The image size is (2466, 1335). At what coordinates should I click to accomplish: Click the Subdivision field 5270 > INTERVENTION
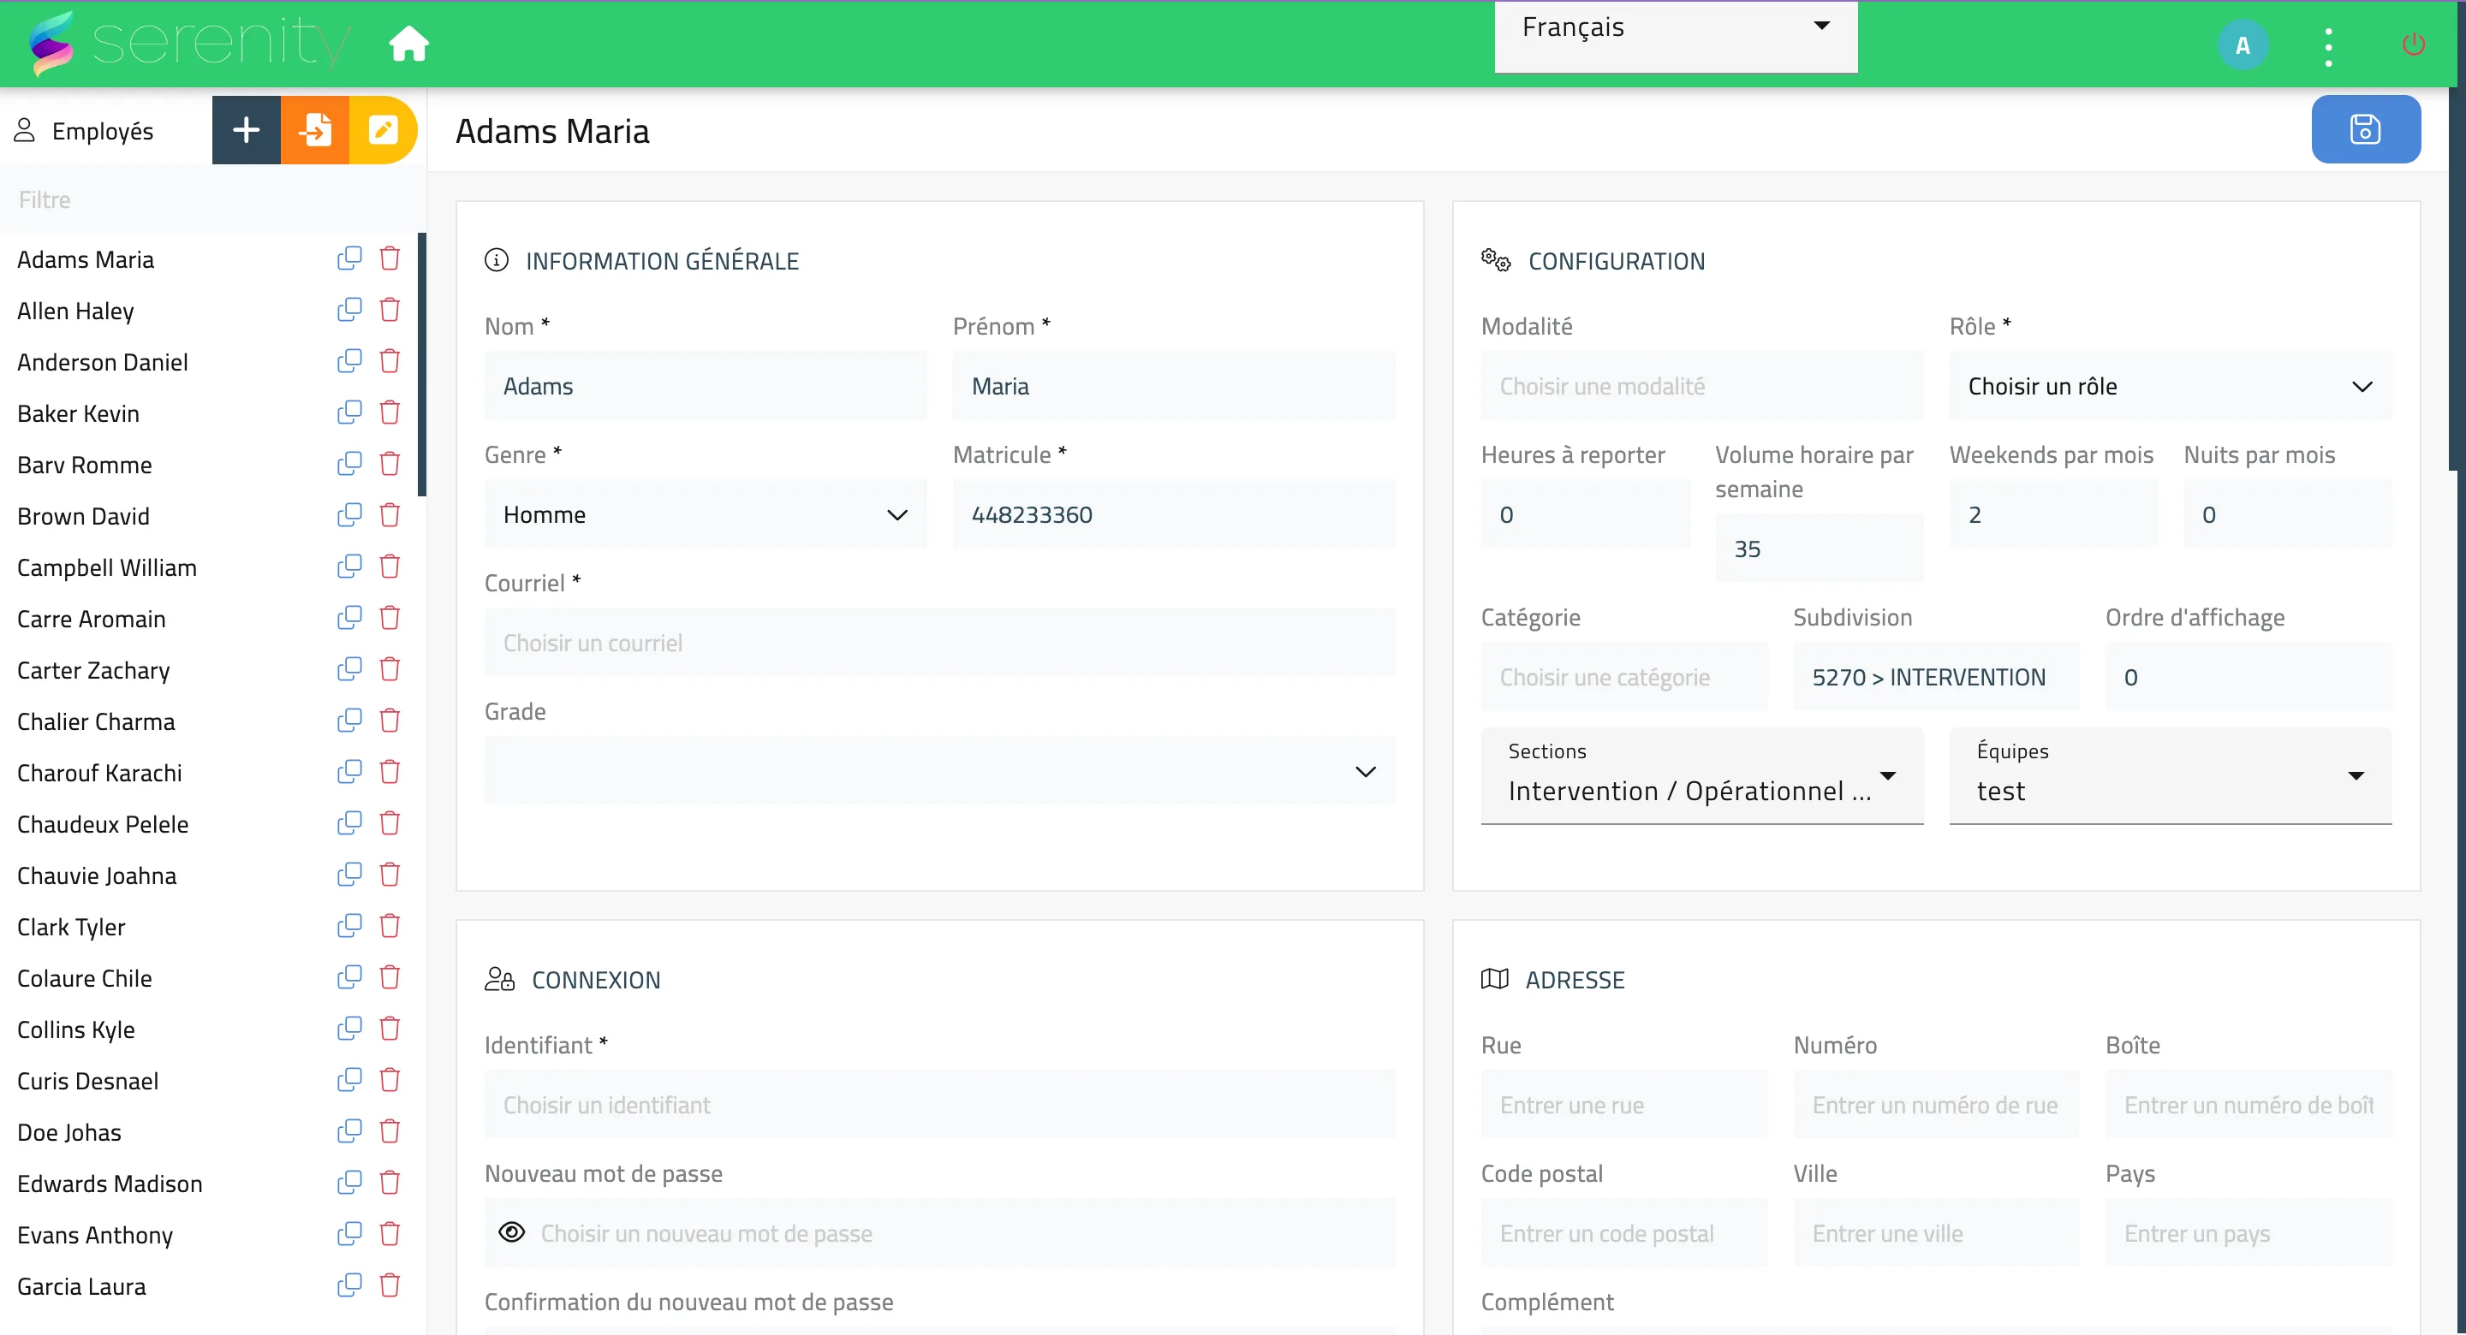[1936, 678]
